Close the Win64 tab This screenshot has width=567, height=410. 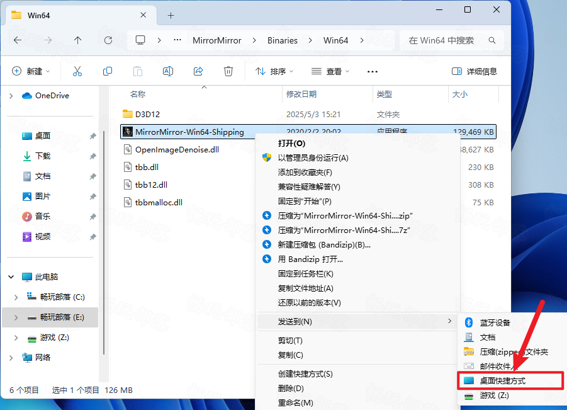click(143, 15)
